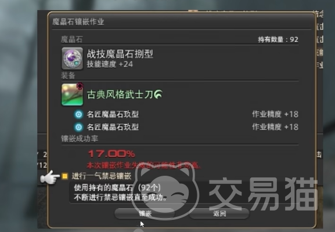
Task: Confirm melding with the 镶嵌 button
Action: (x=145, y=213)
